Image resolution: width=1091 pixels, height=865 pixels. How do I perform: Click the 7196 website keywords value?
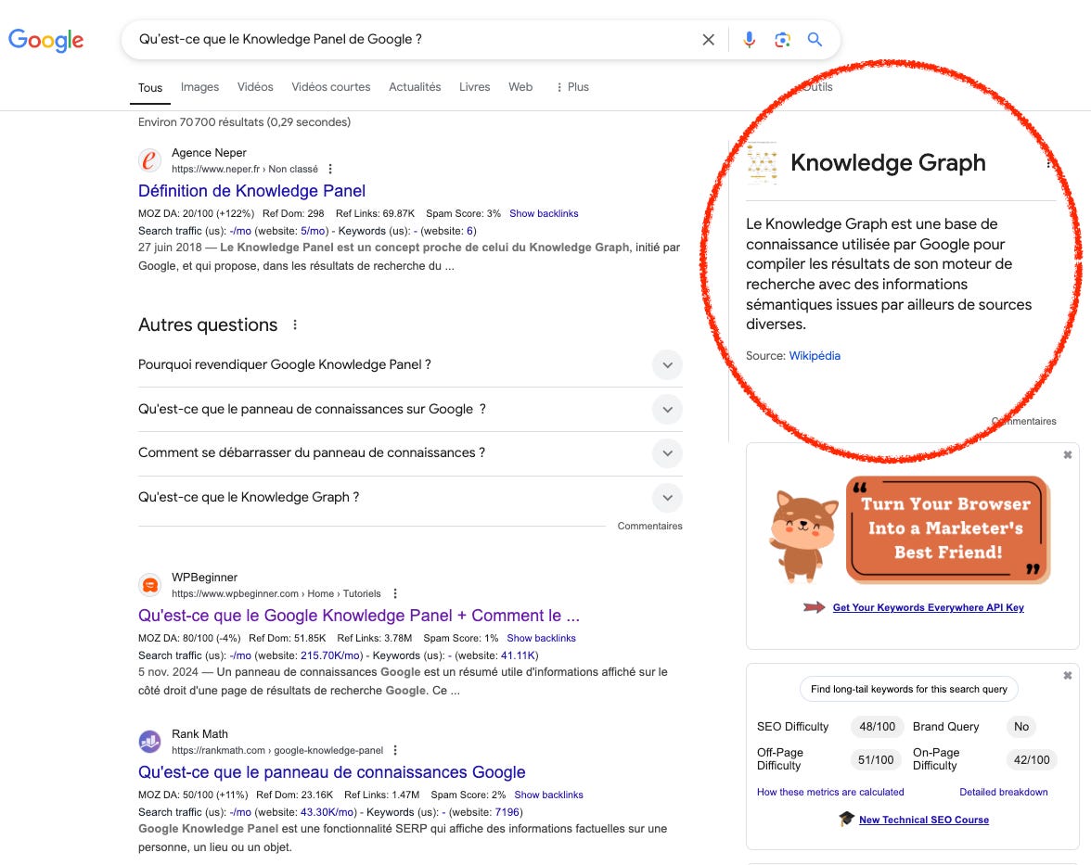507,812
